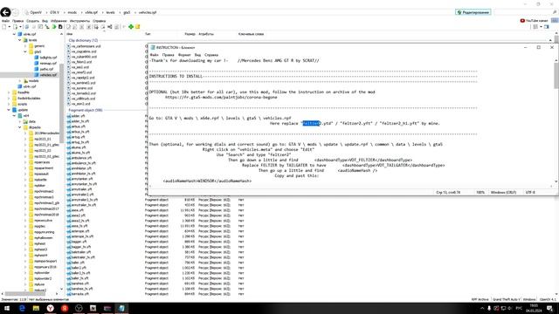Viewport: 559px width, 314px height.
Task: Click the green plus Add icon
Action: click(x=131, y=27)
